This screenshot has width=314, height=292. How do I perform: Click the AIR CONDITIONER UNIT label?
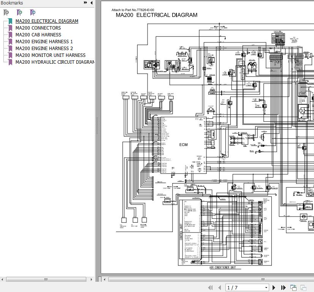point(222,267)
